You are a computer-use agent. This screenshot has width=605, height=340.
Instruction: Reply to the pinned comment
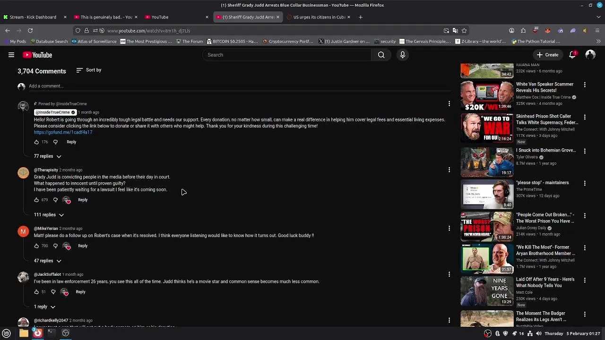tap(71, 142)
